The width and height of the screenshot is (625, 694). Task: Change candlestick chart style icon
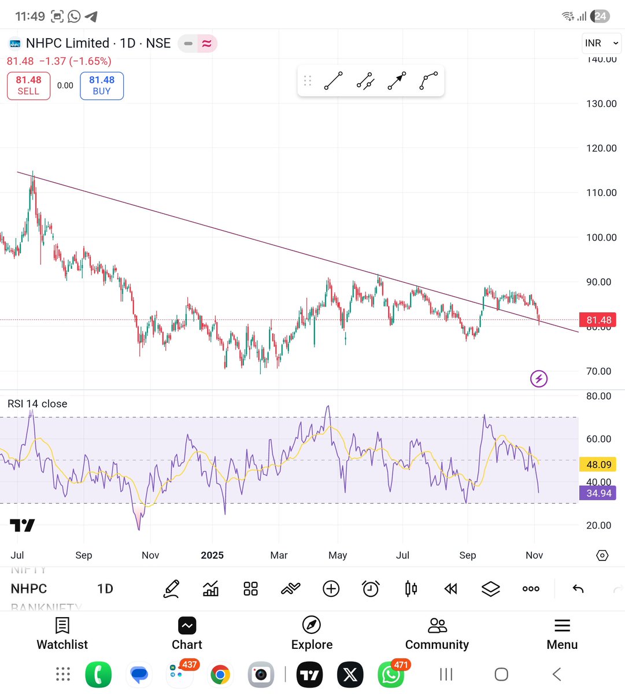pos(411,589)
